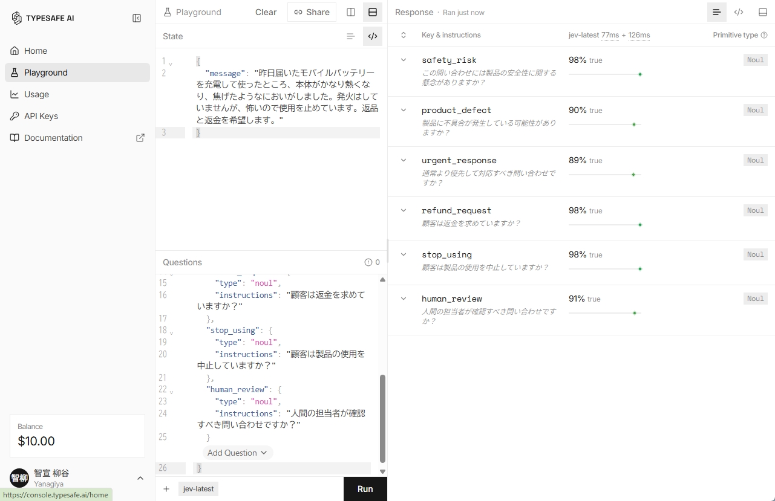Click the 126ms latency value
Screen dimensions: 775x501
[x=639, y=35]
